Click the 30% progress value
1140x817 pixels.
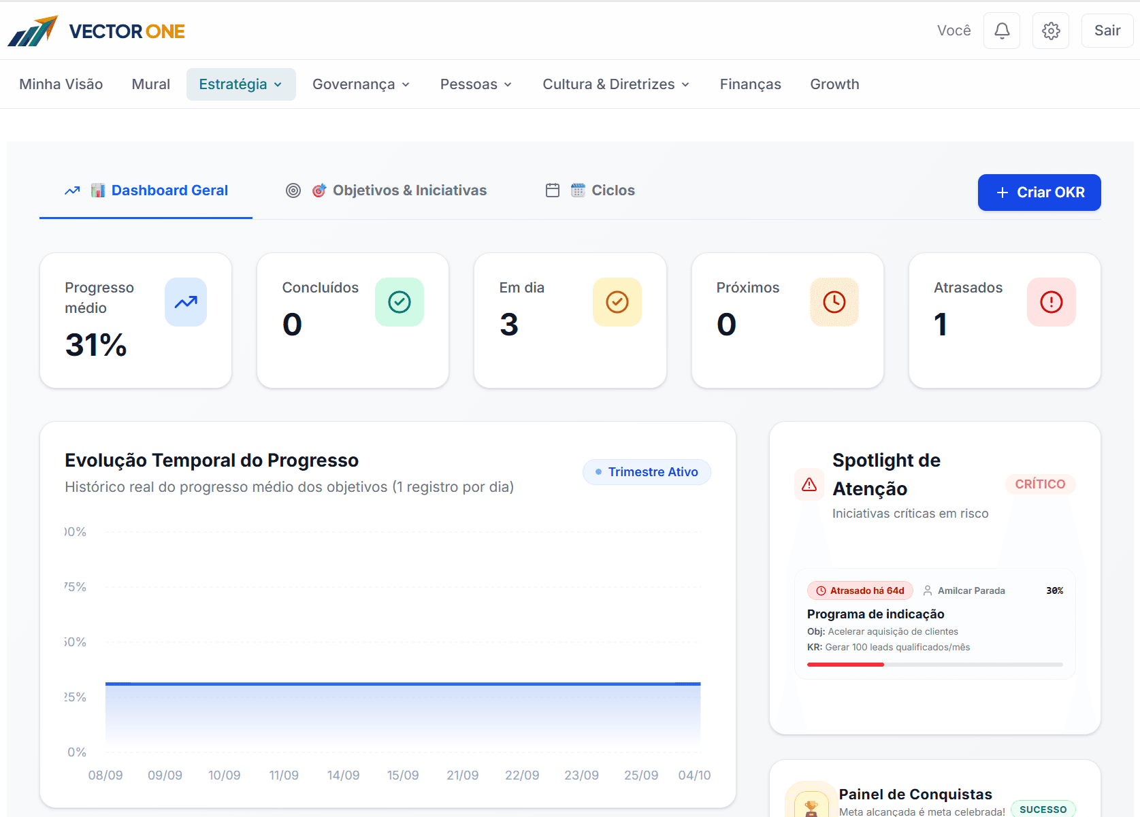1054,590
